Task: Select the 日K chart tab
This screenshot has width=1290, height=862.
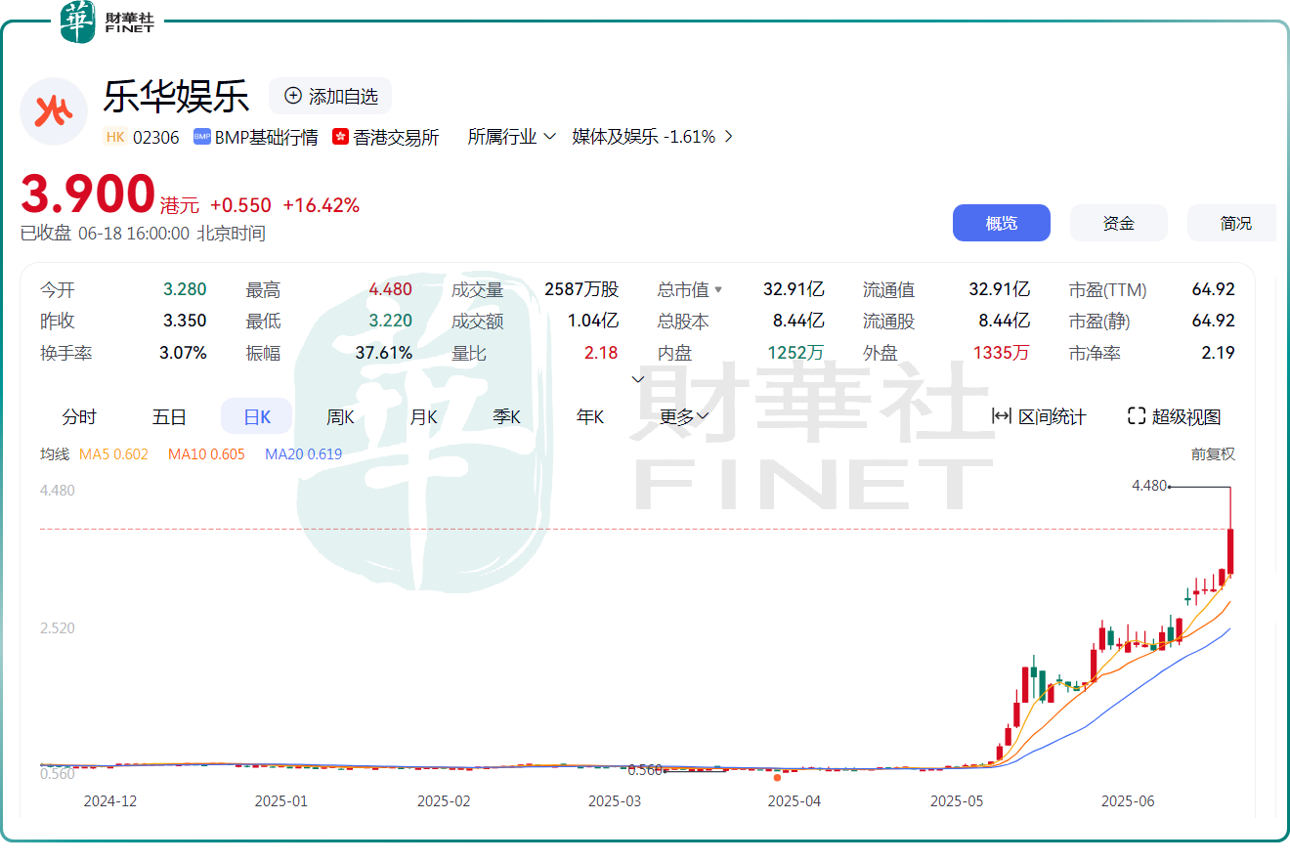Action: [x=257, y=416]
